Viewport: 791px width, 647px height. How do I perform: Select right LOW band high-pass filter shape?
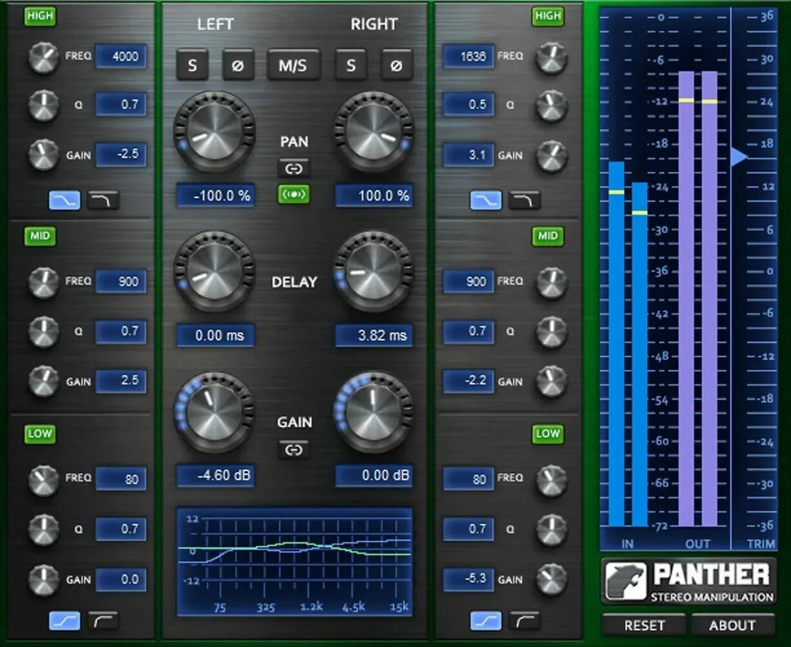click(x=524, y=621)
